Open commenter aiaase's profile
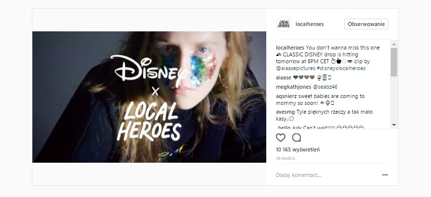This screenshot has width=431, height=197. 284,77
